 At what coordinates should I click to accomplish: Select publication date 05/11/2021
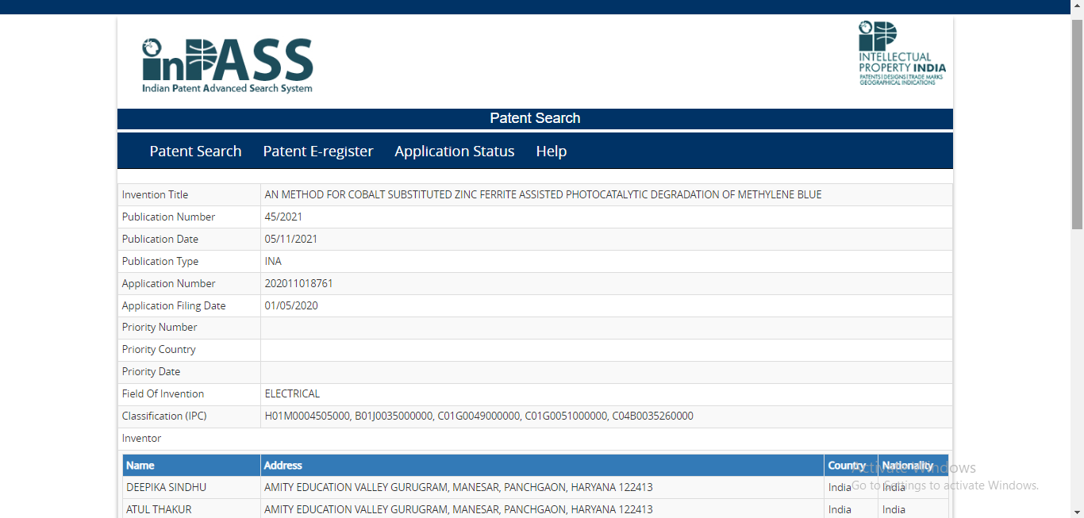coord(290,239)
